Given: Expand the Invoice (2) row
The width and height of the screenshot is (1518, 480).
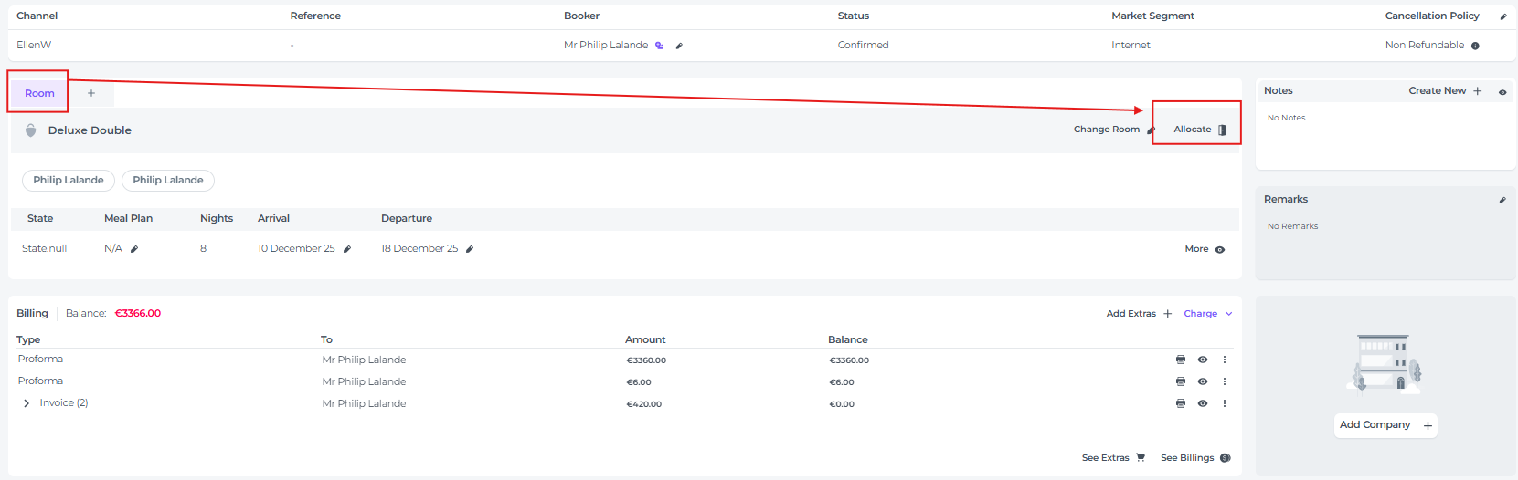Looking at the screenshot, I should (27, 403).
